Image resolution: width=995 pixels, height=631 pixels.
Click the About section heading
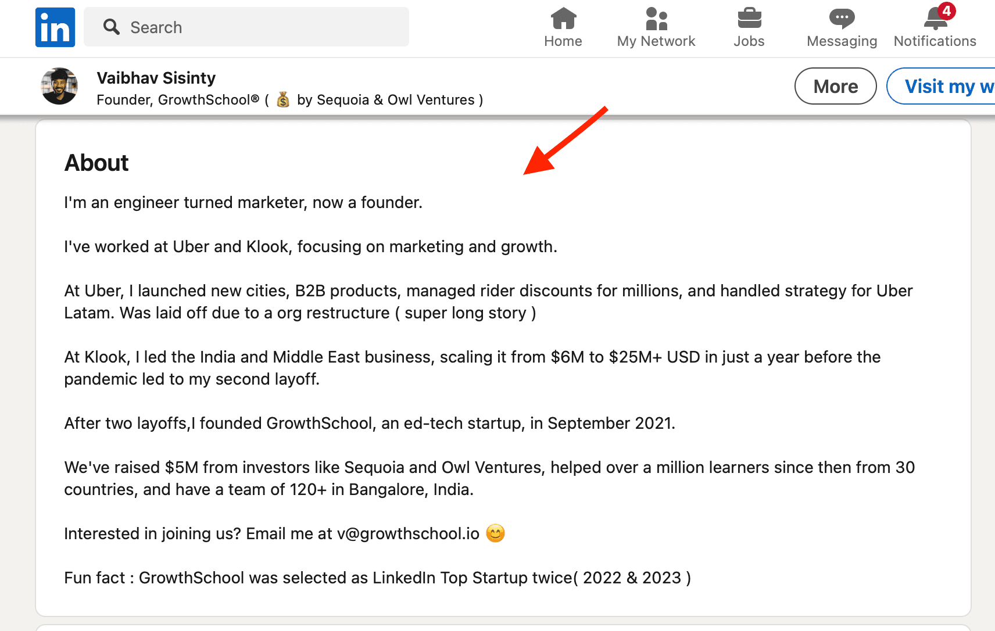point(96,163)
